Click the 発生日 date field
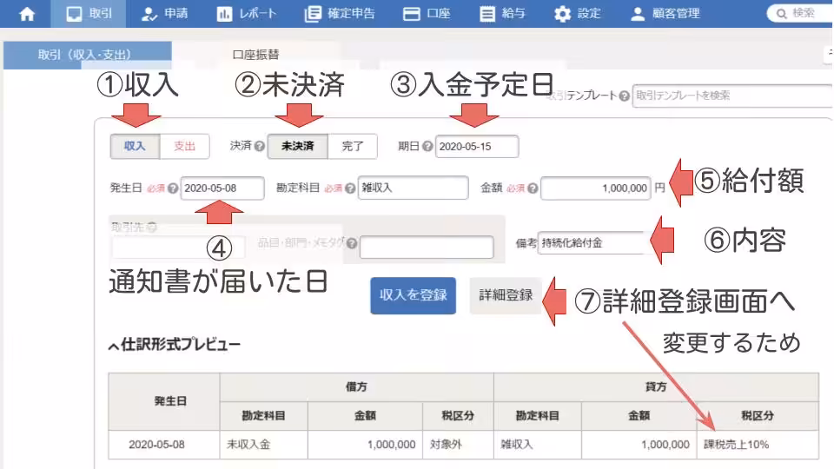Screen dimensions: 834x469 222,188
